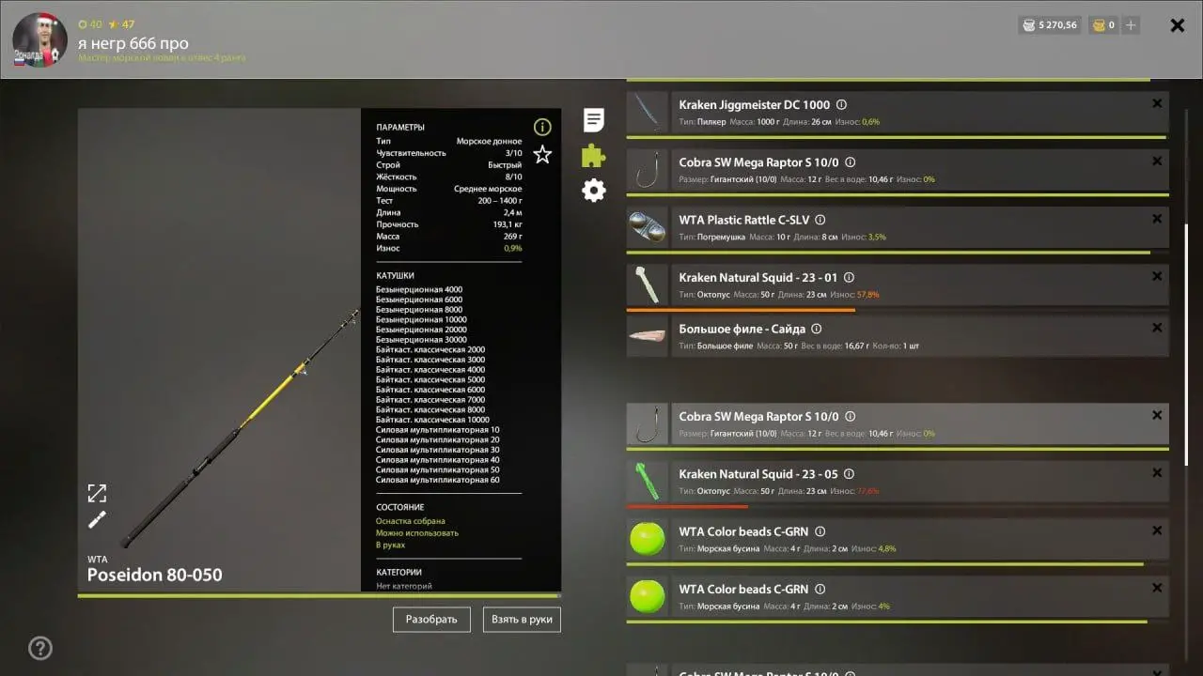Select Байткаст. классическая 2000
Image resolution: width=1203 pixels, height=676 pixels.
pyautogui.click(x=430, y=349)
